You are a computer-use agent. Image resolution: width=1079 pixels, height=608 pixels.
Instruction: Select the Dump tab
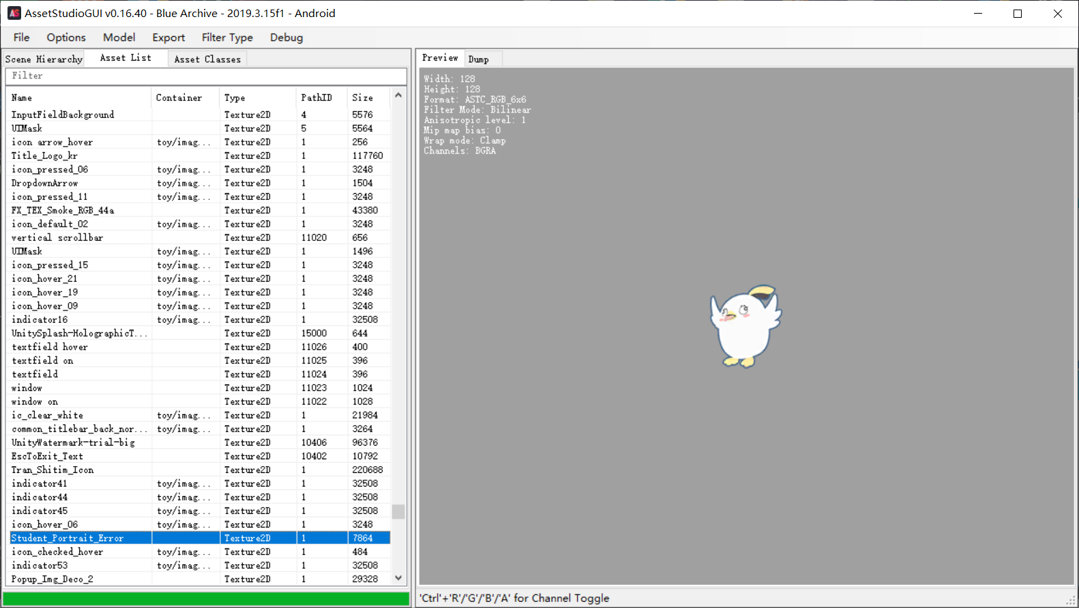(478, 59)
